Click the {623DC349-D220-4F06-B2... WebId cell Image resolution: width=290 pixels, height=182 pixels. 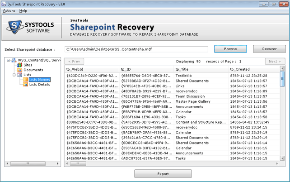[92, 76]
